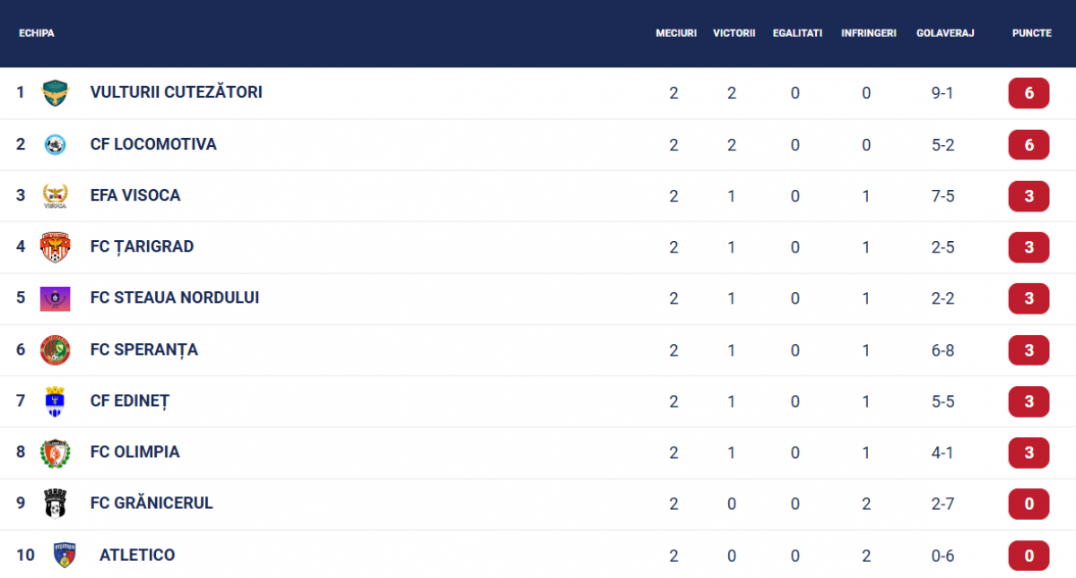Click the ATLETICO team name

point(137,556)
